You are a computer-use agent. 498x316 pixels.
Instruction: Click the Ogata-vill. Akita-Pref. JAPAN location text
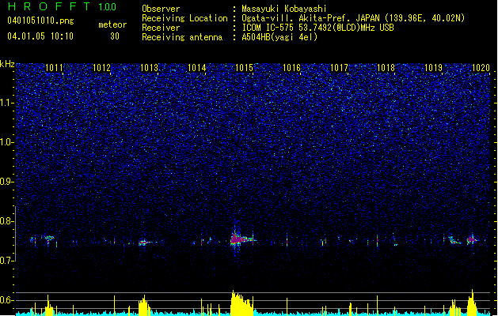click(x=353, y=18)
